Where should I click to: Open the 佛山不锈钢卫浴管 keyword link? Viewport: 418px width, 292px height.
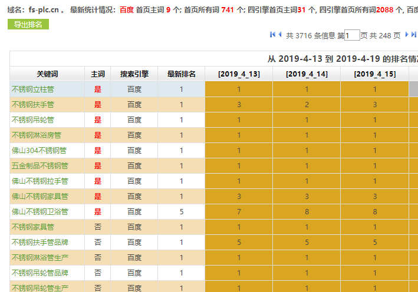pyautogui.click(x=40, y=211)
